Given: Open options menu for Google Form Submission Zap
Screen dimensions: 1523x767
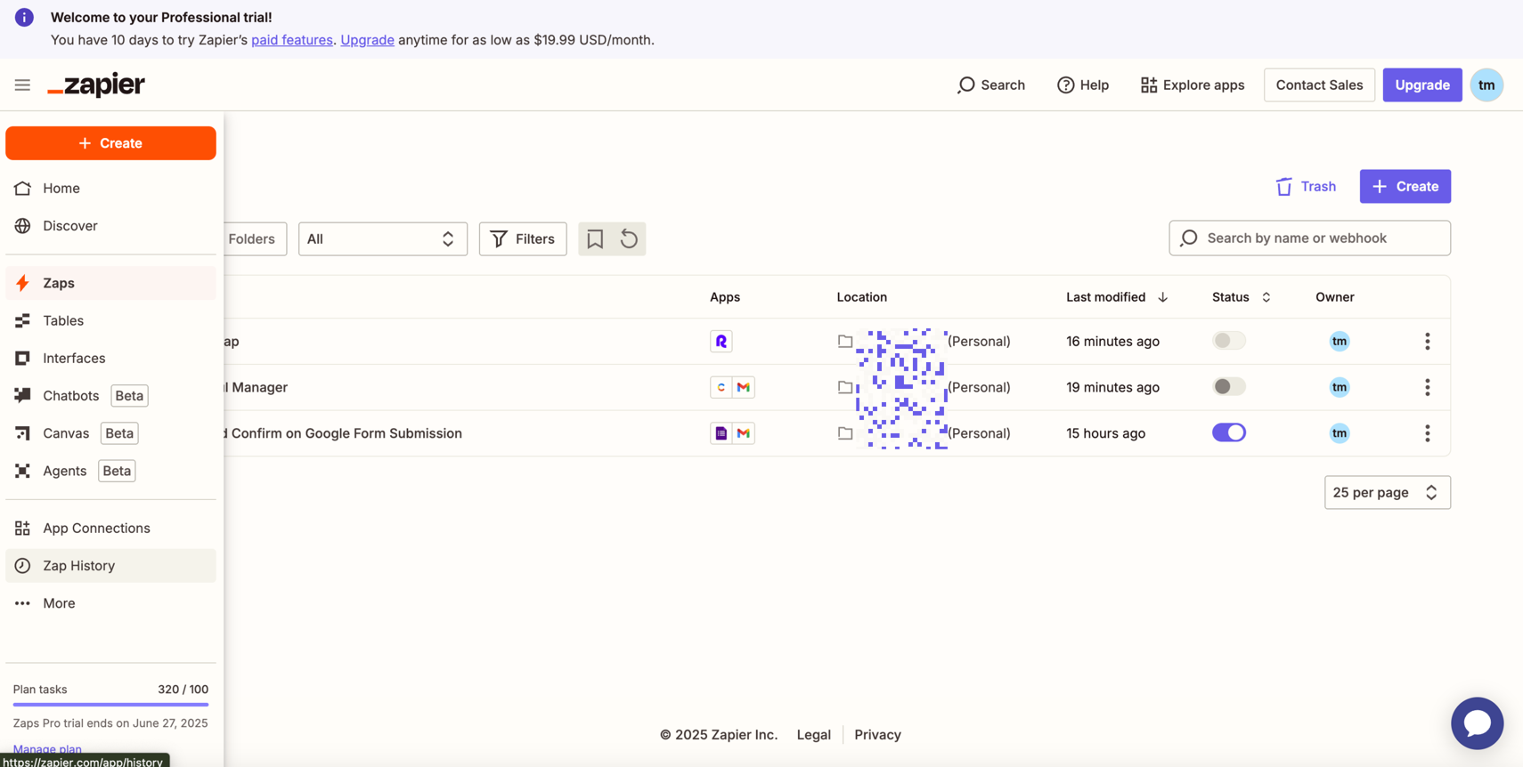Looking at the screenshot, I should 1427,433.
